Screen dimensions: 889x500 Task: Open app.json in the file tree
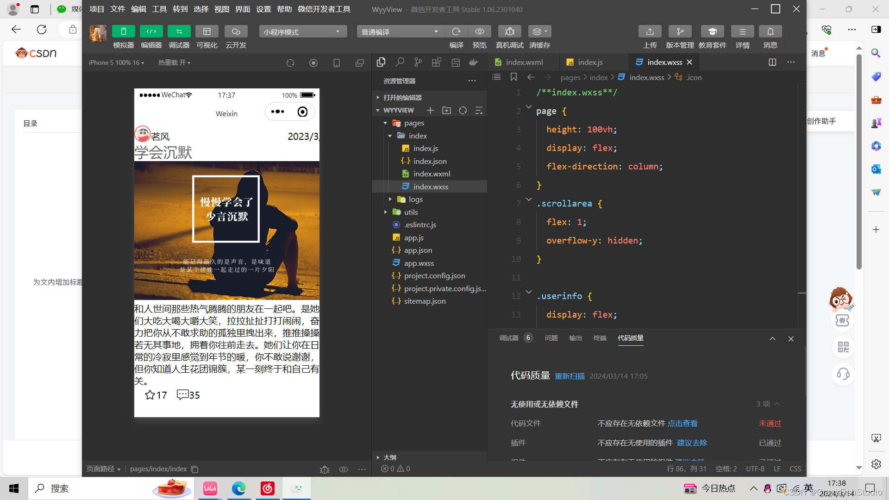point(418,250)
